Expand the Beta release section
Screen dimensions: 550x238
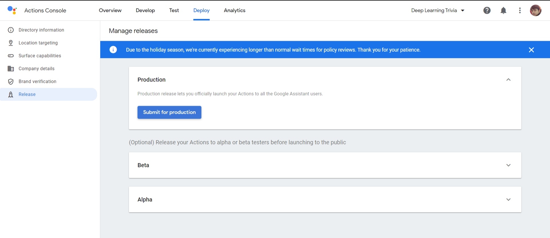(508, 165)
